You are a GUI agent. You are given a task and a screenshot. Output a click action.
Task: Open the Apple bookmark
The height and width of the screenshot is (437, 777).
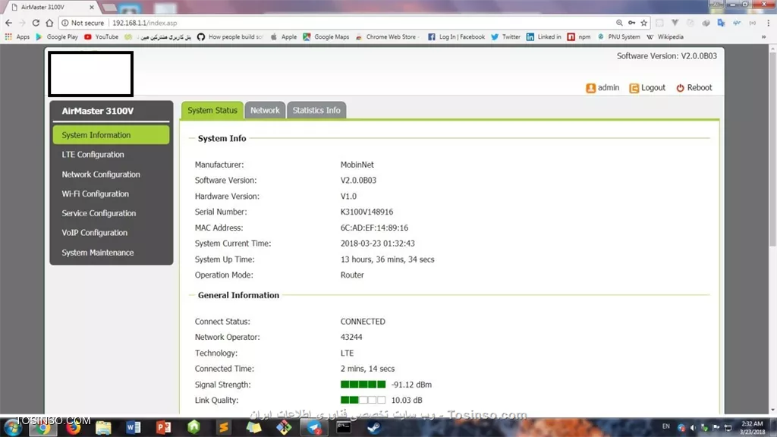(x=284, y=36)
